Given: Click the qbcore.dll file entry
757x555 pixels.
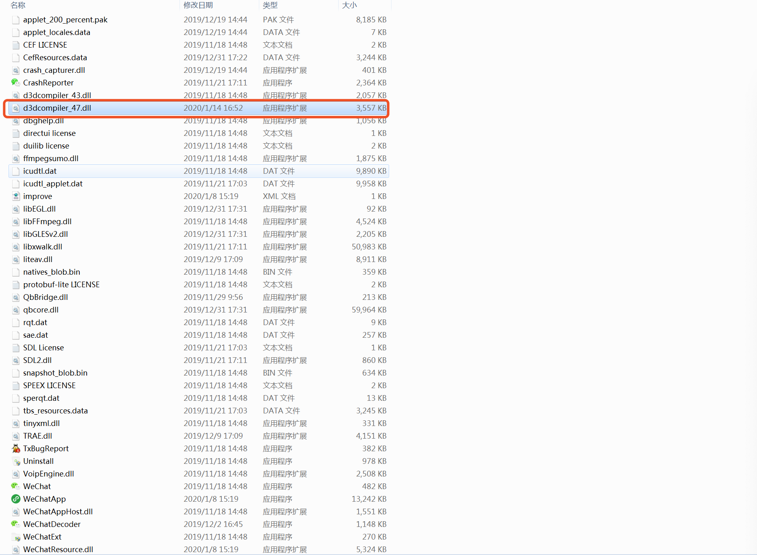Looking at the screenshot, I should pos(41,310).
